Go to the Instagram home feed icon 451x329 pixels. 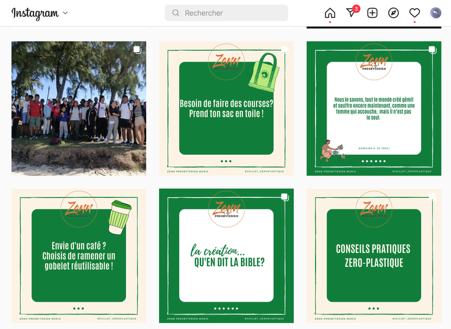330,13
